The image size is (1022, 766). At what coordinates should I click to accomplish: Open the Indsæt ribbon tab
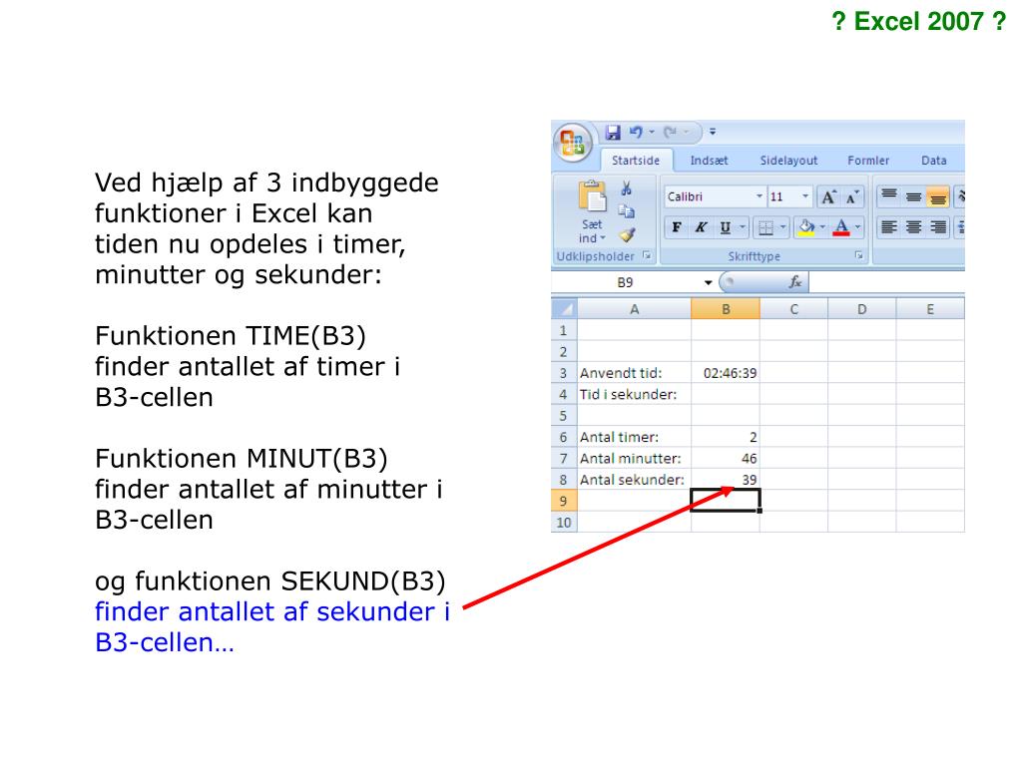[710, 161]
